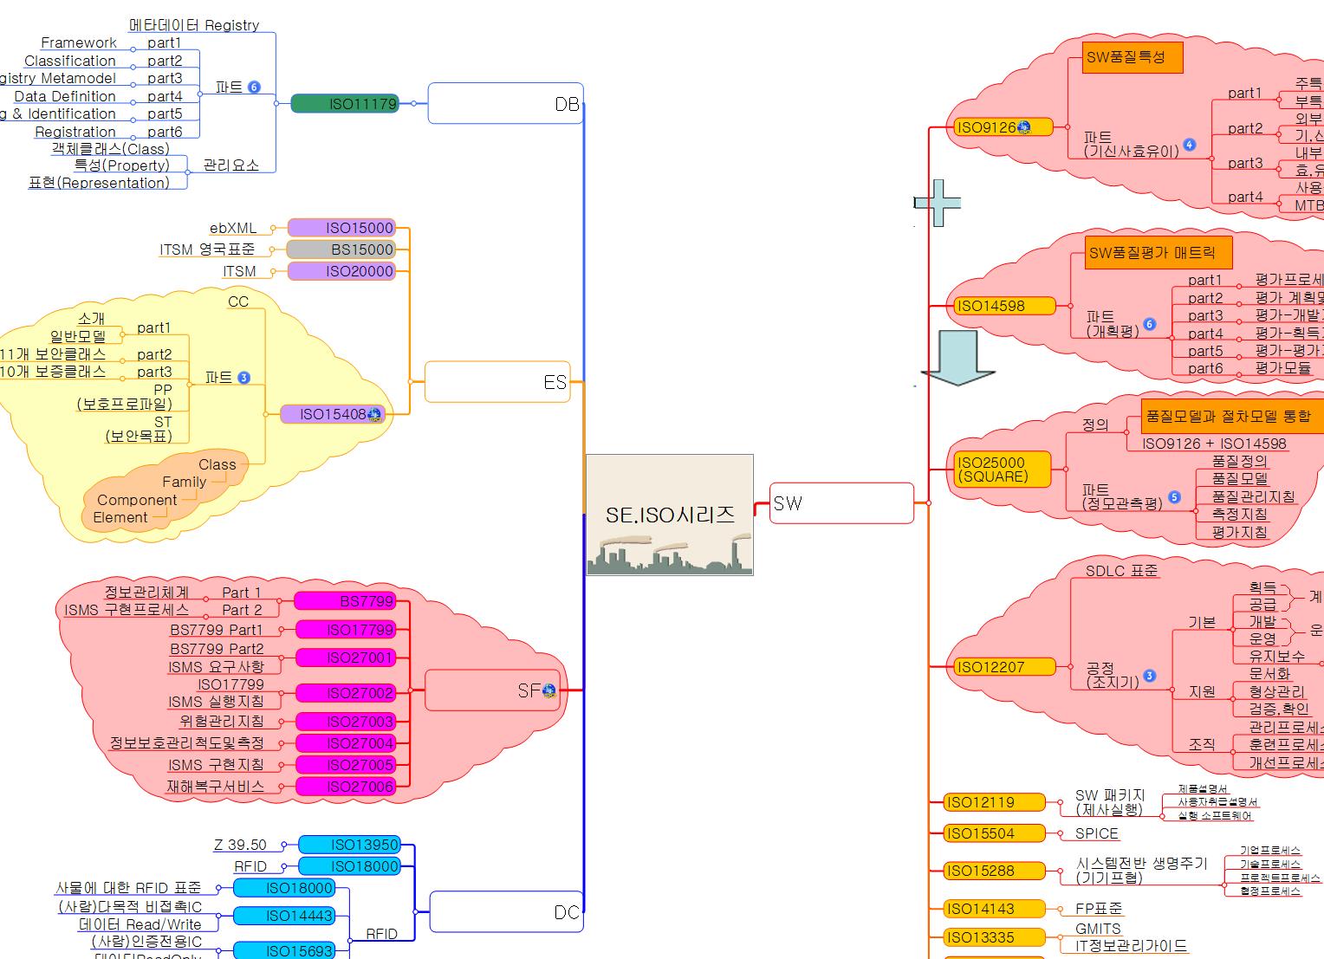
Task: Click the globe hyperlink icon on ISO9126
Action: pos(1024,127)
